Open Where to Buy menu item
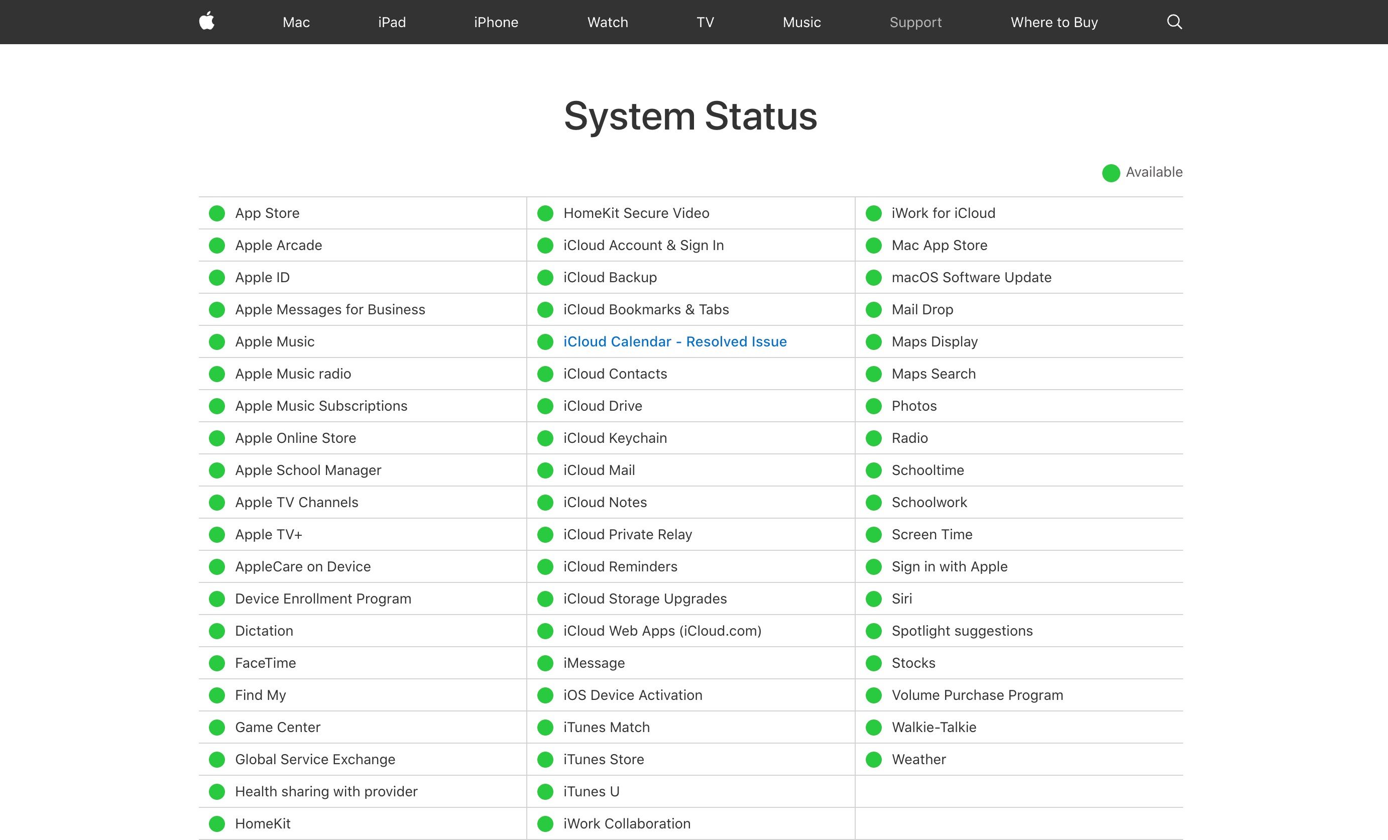 click(1054, 23)
